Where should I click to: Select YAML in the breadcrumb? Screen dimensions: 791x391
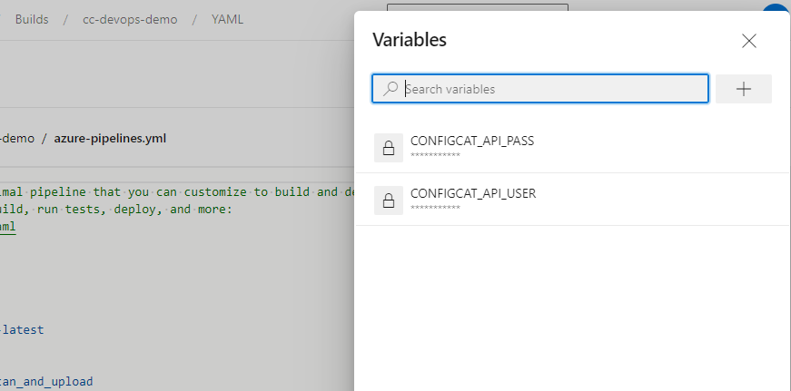(x=228, y=19)
